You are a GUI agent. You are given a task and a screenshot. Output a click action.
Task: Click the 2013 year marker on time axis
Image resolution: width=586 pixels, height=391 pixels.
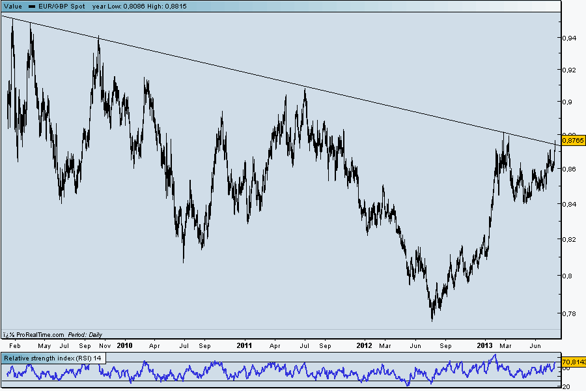pyautogui.click(x=484, y=345)
